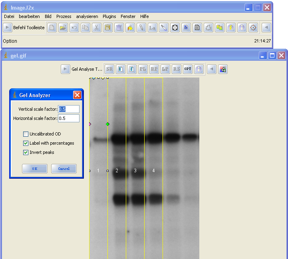
Task: Click the SR button in Gel Analyse toolbar
Action: (109, 69)
